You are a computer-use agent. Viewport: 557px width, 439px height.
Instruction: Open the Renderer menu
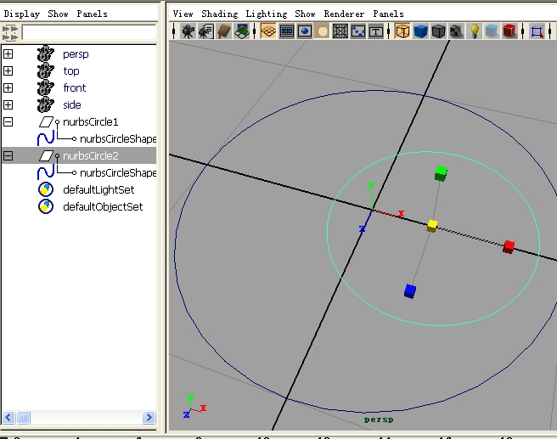tap(344, 14)
